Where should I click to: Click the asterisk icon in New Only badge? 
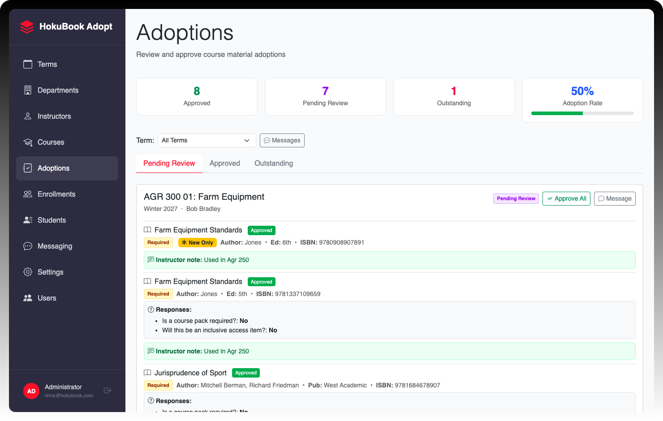[184, 242]
